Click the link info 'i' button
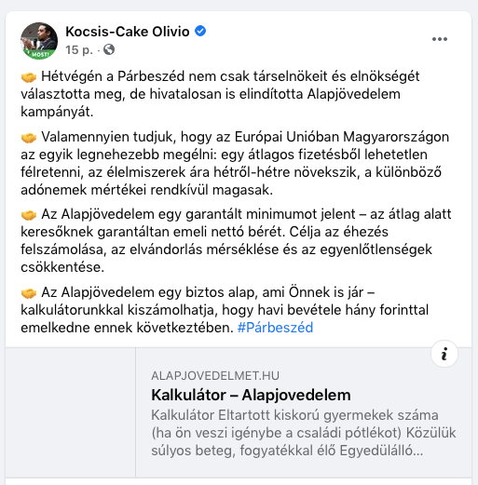Screen dimensions: 478x485 point(444,354)
